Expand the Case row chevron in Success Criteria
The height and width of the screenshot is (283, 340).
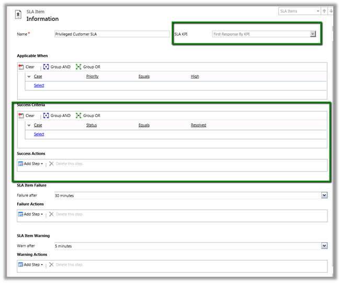point(29,125)
